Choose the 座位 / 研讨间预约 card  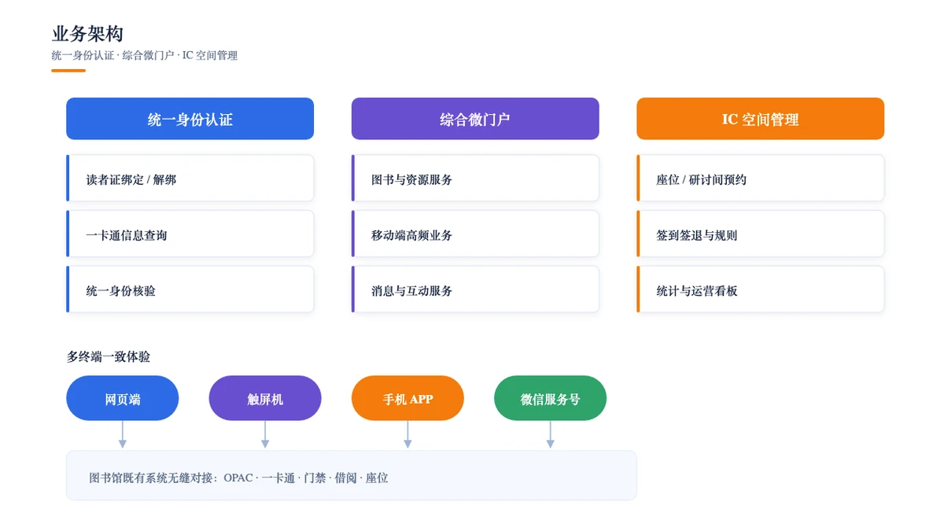click(x=761, y=178)
